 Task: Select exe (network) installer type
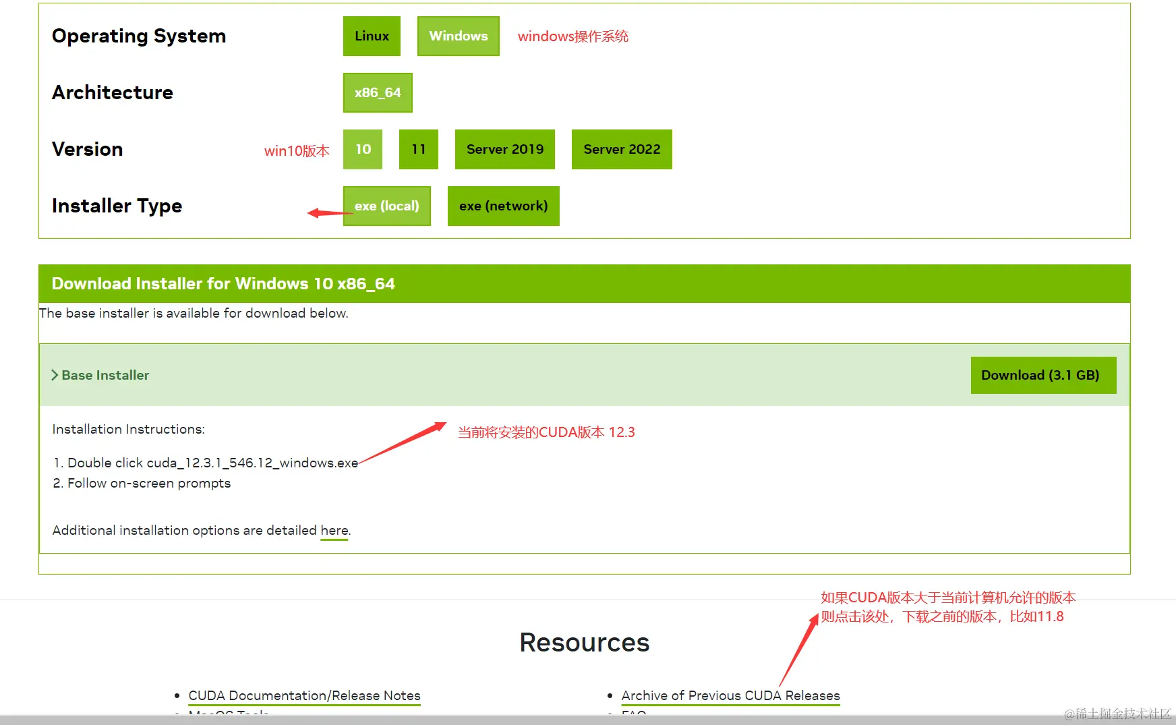click(504, 206)
